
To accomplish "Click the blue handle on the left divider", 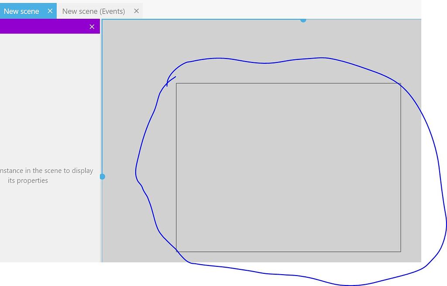I will coord(102,177).
